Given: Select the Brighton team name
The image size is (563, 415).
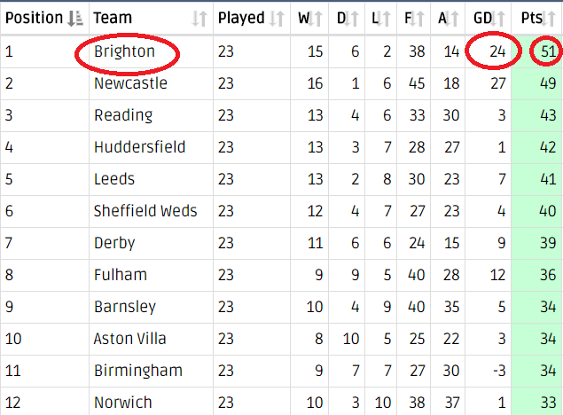Looking at the screenshot, I should point(124,51).
